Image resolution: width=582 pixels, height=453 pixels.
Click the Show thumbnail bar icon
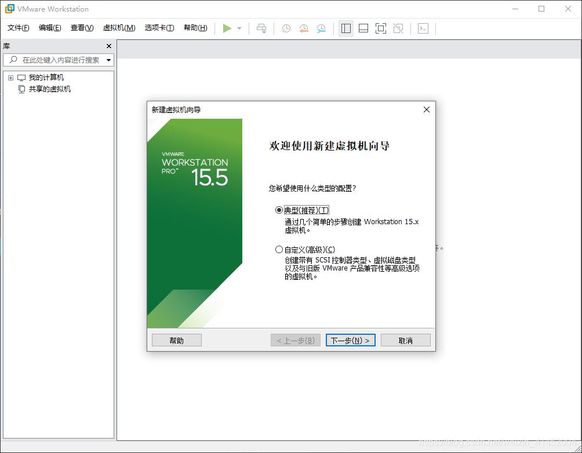pos(363,28)
